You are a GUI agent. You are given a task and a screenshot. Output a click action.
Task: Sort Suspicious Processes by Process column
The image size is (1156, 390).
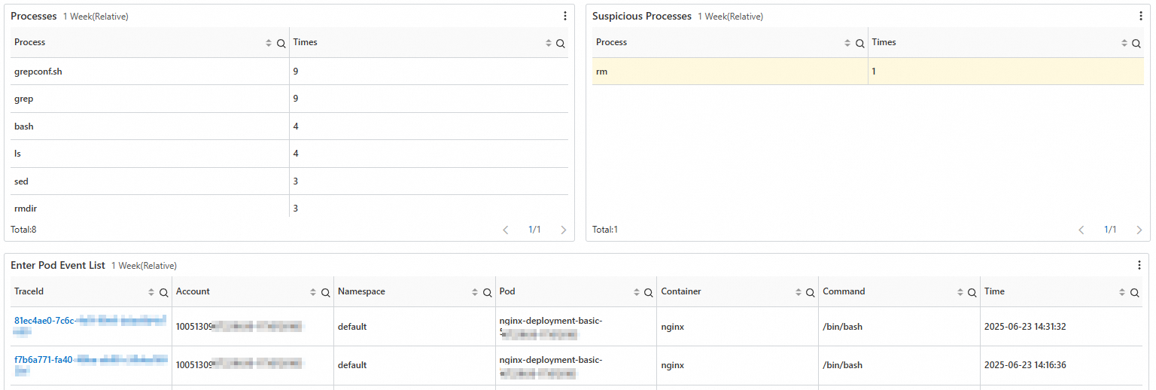[x=848, y=44]
